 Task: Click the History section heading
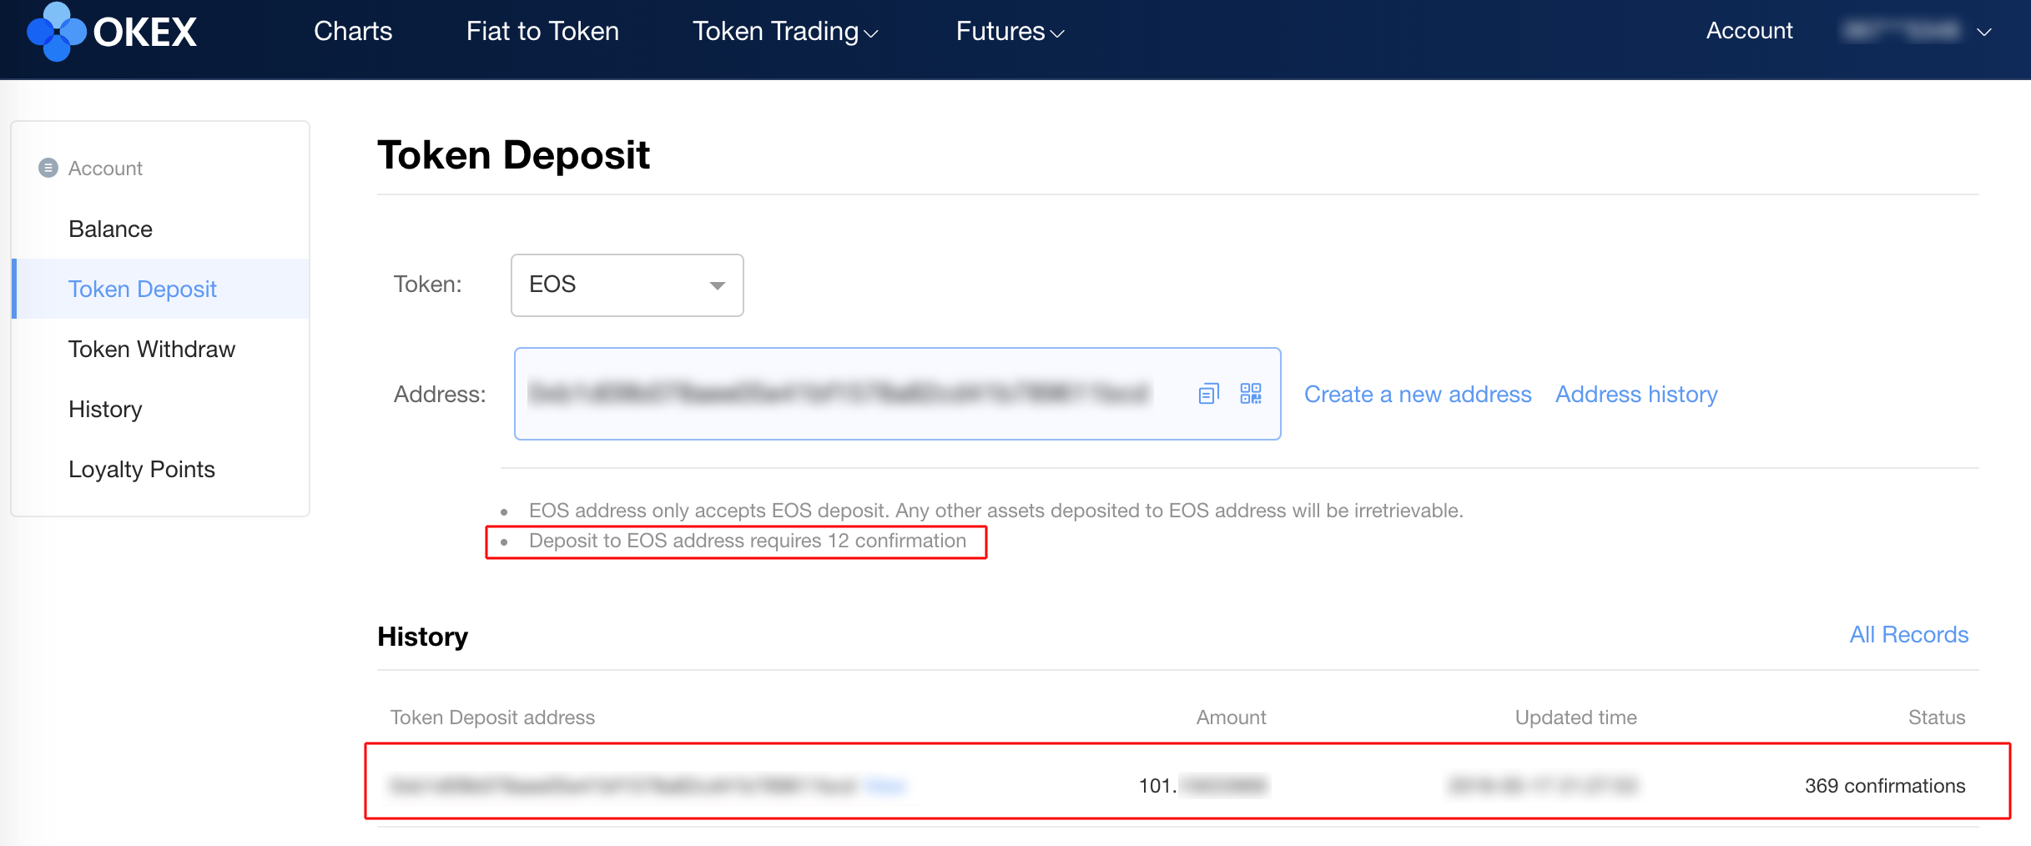click(422, 637)
